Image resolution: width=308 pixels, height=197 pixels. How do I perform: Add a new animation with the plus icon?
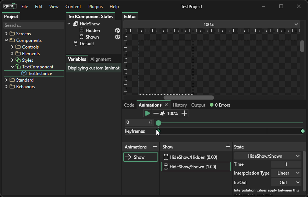[x=155, y=147]
